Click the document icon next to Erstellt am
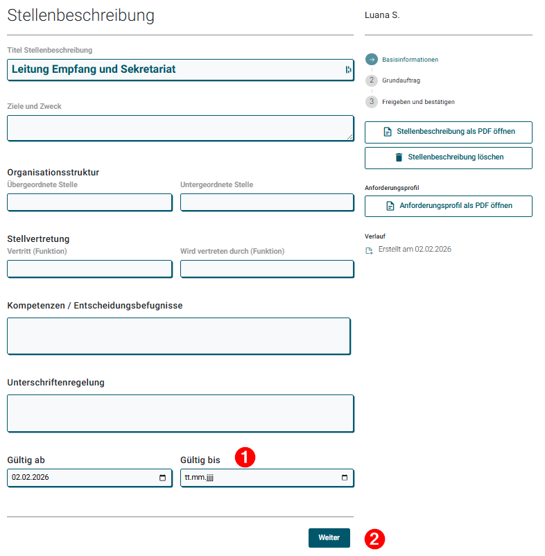 point(369,249)
